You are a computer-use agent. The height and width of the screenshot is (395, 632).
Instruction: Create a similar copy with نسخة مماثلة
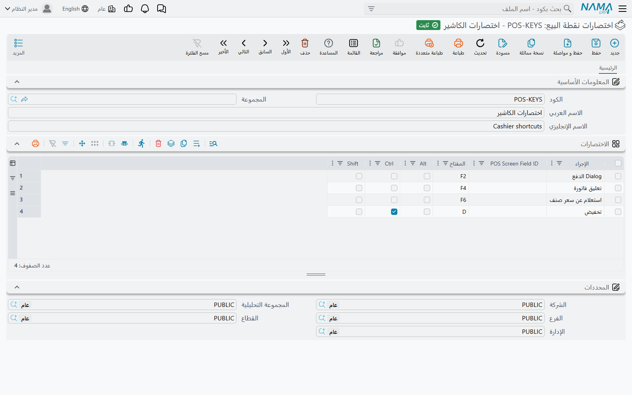[x=531, y=43]
